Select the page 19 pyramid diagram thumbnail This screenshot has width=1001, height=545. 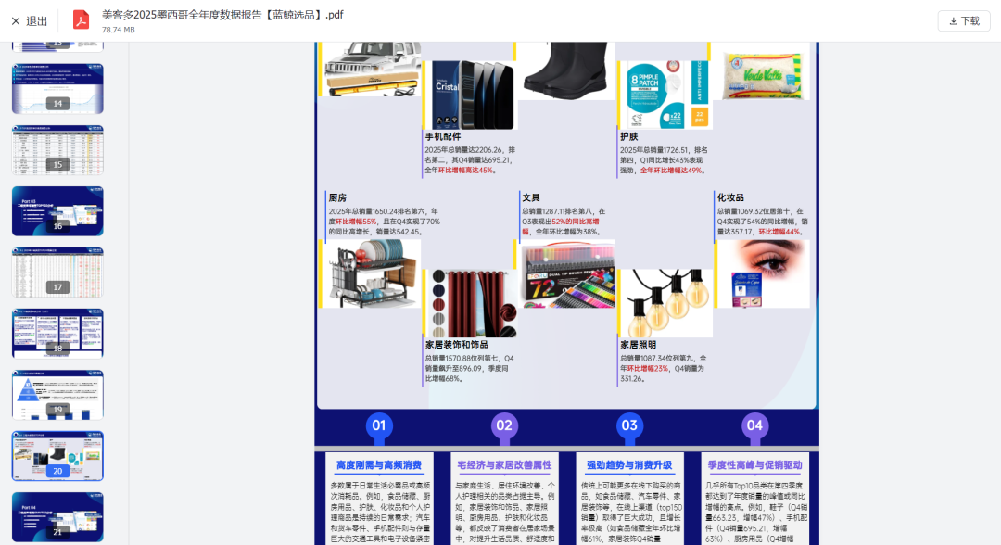57,394
